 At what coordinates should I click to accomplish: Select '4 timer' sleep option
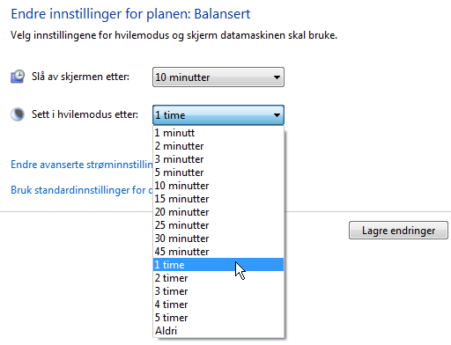[218, 305]
